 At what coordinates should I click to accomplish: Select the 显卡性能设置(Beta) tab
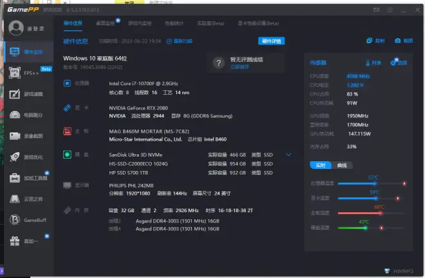(258, 23)
